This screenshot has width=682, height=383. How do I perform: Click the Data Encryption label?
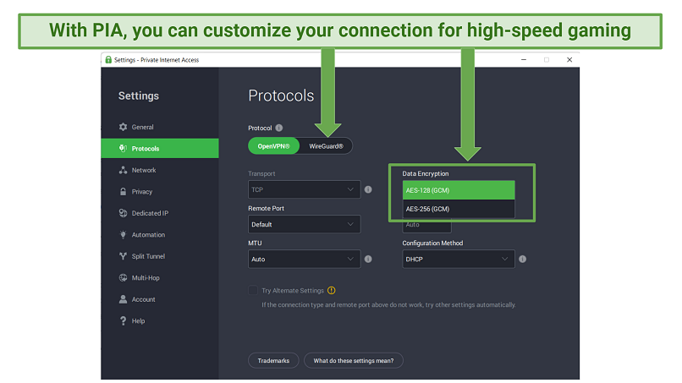(x=426, y=173)
